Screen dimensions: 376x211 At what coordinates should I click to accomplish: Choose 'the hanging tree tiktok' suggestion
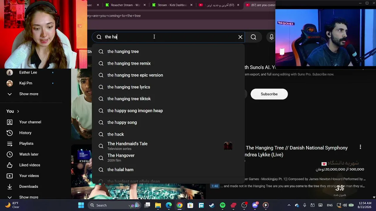coord(168,99)
